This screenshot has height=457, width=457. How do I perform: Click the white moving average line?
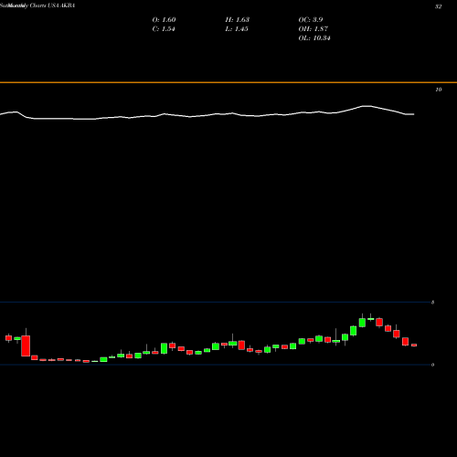click(207, 115)
